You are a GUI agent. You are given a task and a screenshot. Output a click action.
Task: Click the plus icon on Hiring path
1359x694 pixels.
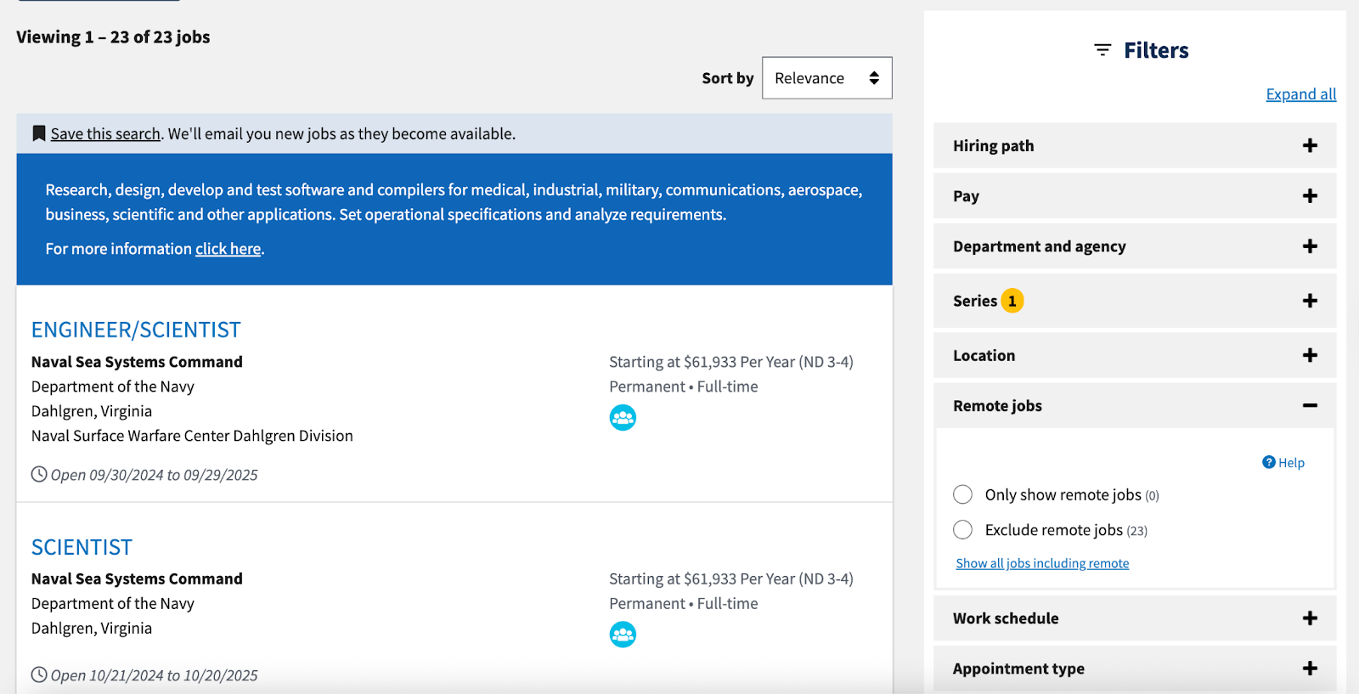click(1310, 146)
